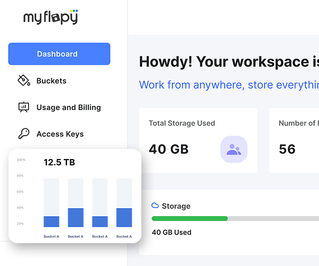The image size is (319, 266).
Task: Click the Buckets paint-bucket icon
Action: [x=23, y=81]
